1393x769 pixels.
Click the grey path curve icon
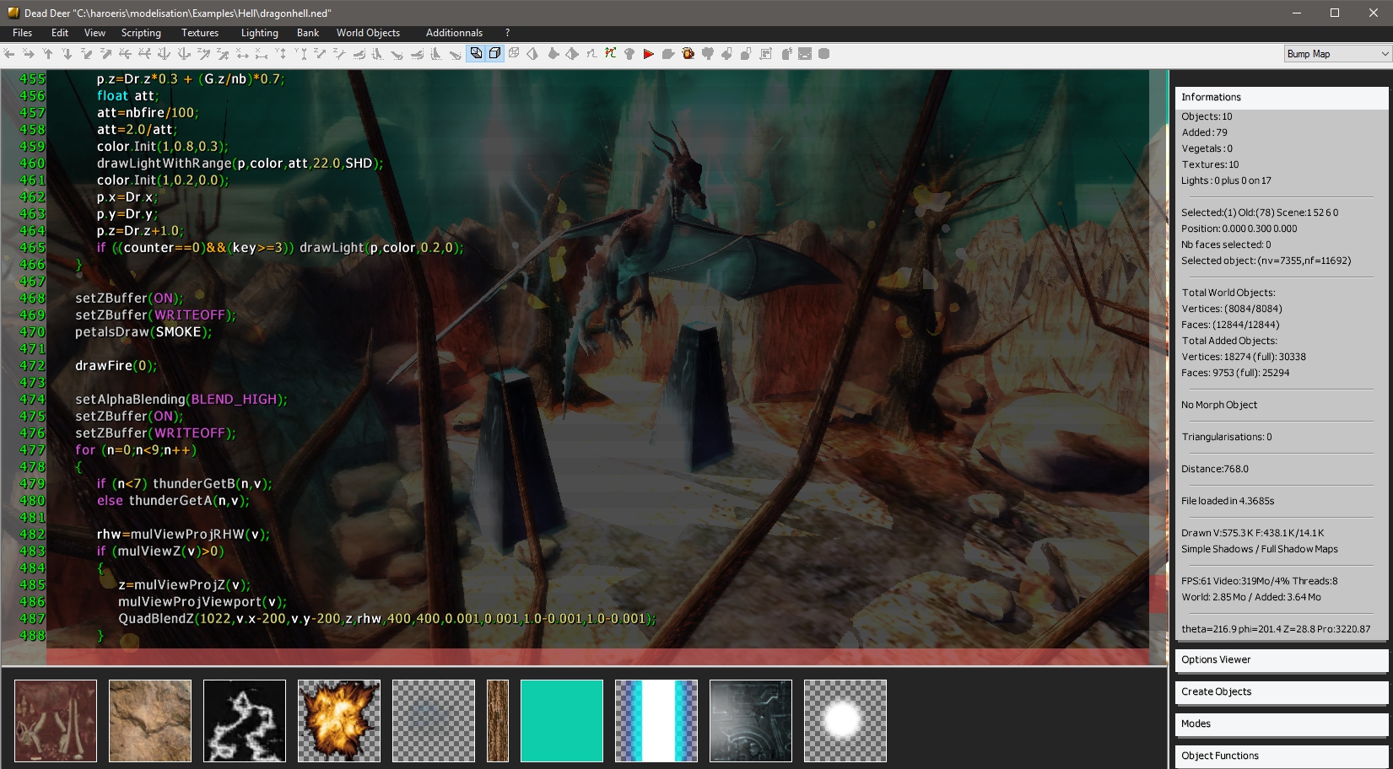click(x=591, y=54)
